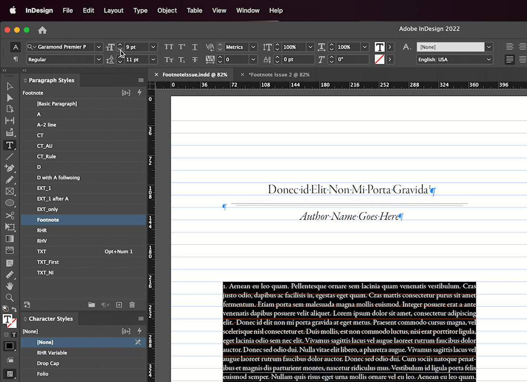This screenshot has width=527, height=382.
Task: Click the baseline shift 0 pt field
Action: coord(298,60)
